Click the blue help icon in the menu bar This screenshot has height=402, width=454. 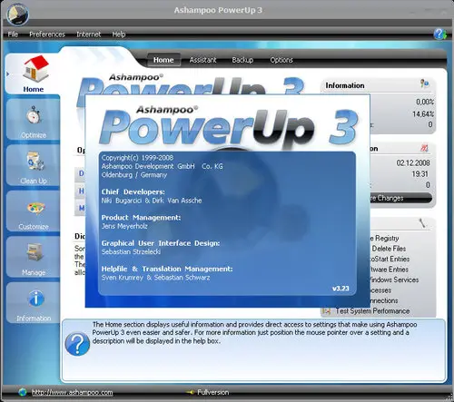pos(439,34)
